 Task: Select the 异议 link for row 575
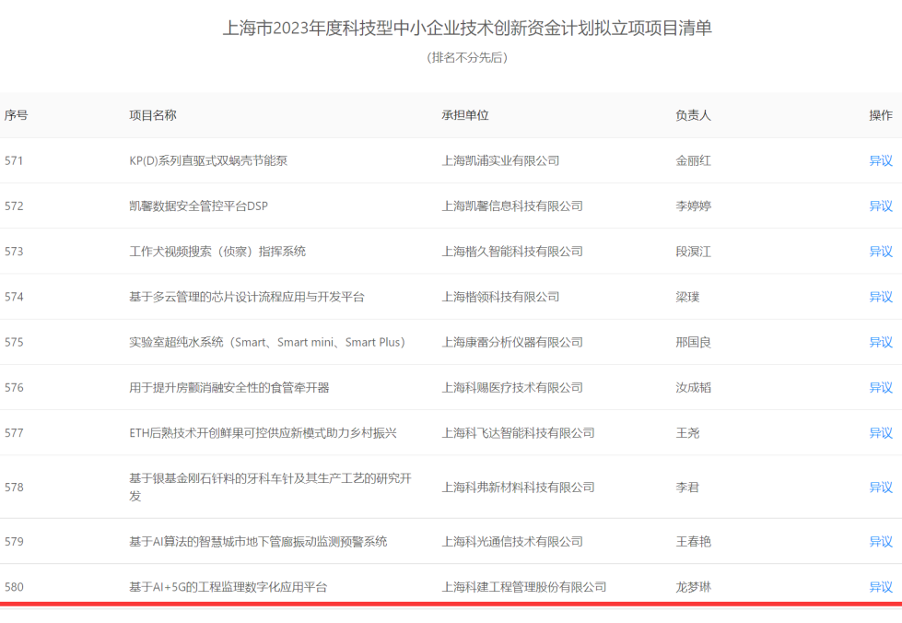coord(880,342)
